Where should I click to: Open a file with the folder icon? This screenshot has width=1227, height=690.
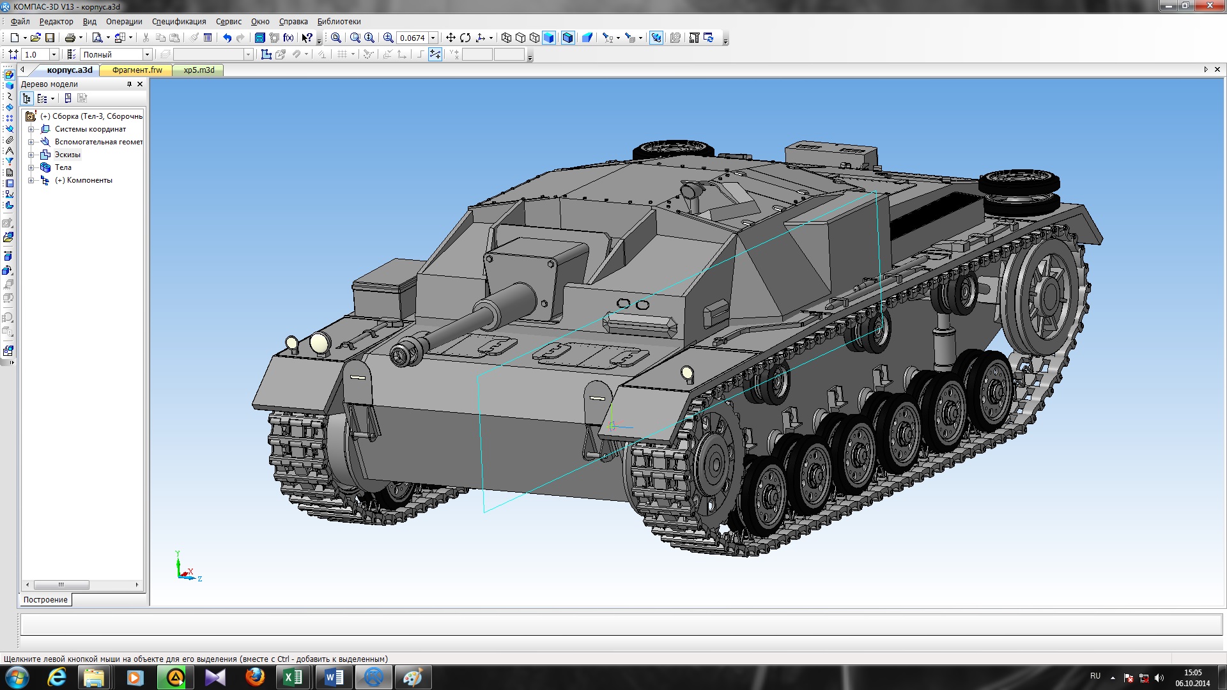click(36, 38)
